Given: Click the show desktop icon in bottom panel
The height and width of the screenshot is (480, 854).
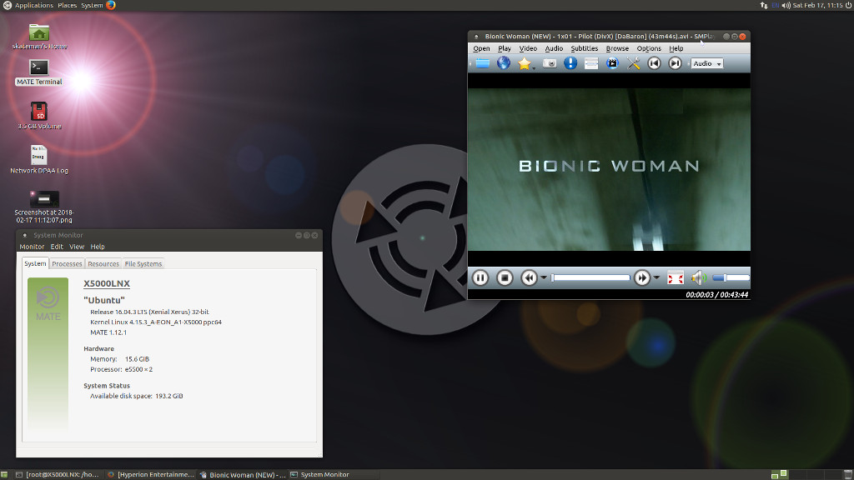Looking at the screenshot, I should pyautogui.click(x=4, y=475).
